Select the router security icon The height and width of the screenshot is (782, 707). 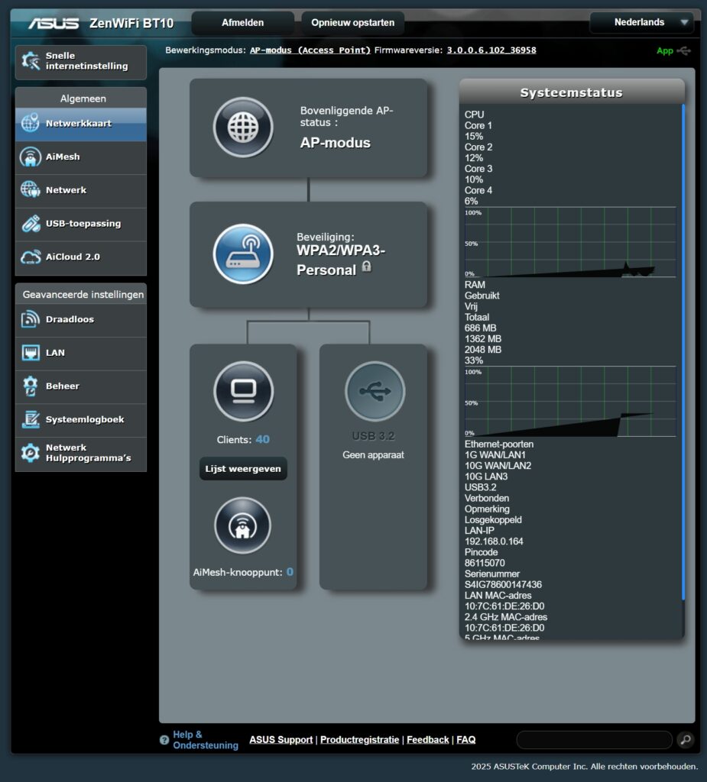[242, 254]
